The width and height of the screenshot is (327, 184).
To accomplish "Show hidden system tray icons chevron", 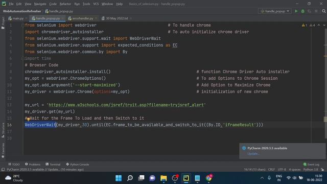I will (x=262, y=178).
